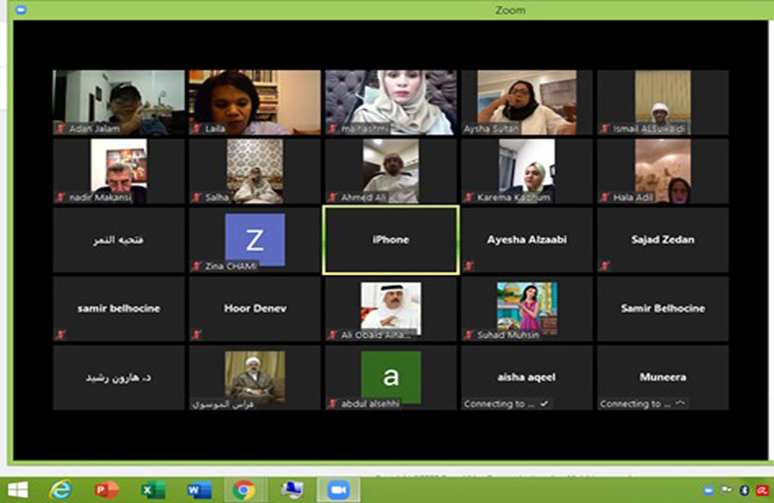The image size is (774, 503).
Task: Select the Ayesha Alzaabi participant tile
Action: 526,240
